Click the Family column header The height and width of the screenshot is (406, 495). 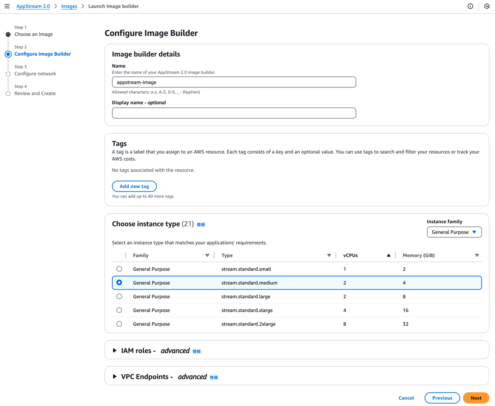[141, 255]
